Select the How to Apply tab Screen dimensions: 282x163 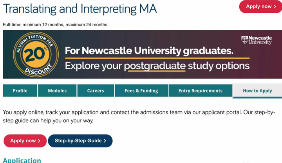[257, 91]
